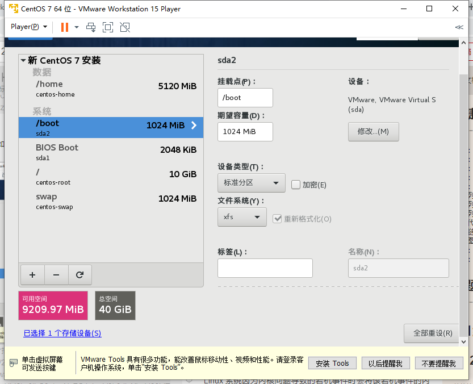Click the mount point field /boot
This screenshot has height=384, width=473.
(245, 98)
